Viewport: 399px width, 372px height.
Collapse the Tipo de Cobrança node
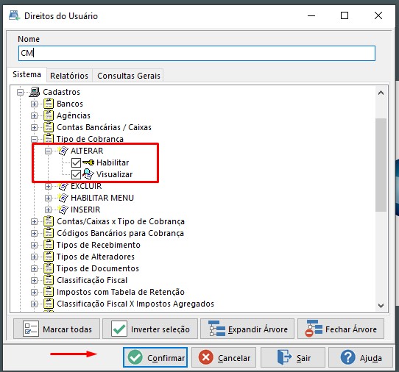(x=34, y=139)
